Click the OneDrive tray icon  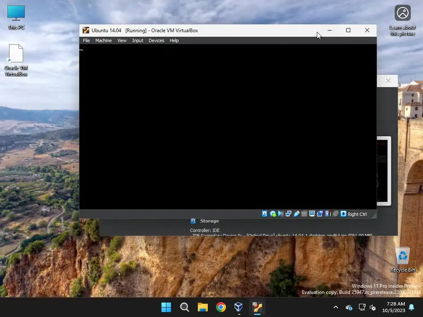[349, 307]
